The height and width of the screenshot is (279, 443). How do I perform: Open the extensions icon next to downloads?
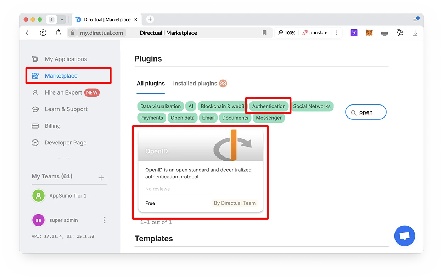(x=400, y=33)
